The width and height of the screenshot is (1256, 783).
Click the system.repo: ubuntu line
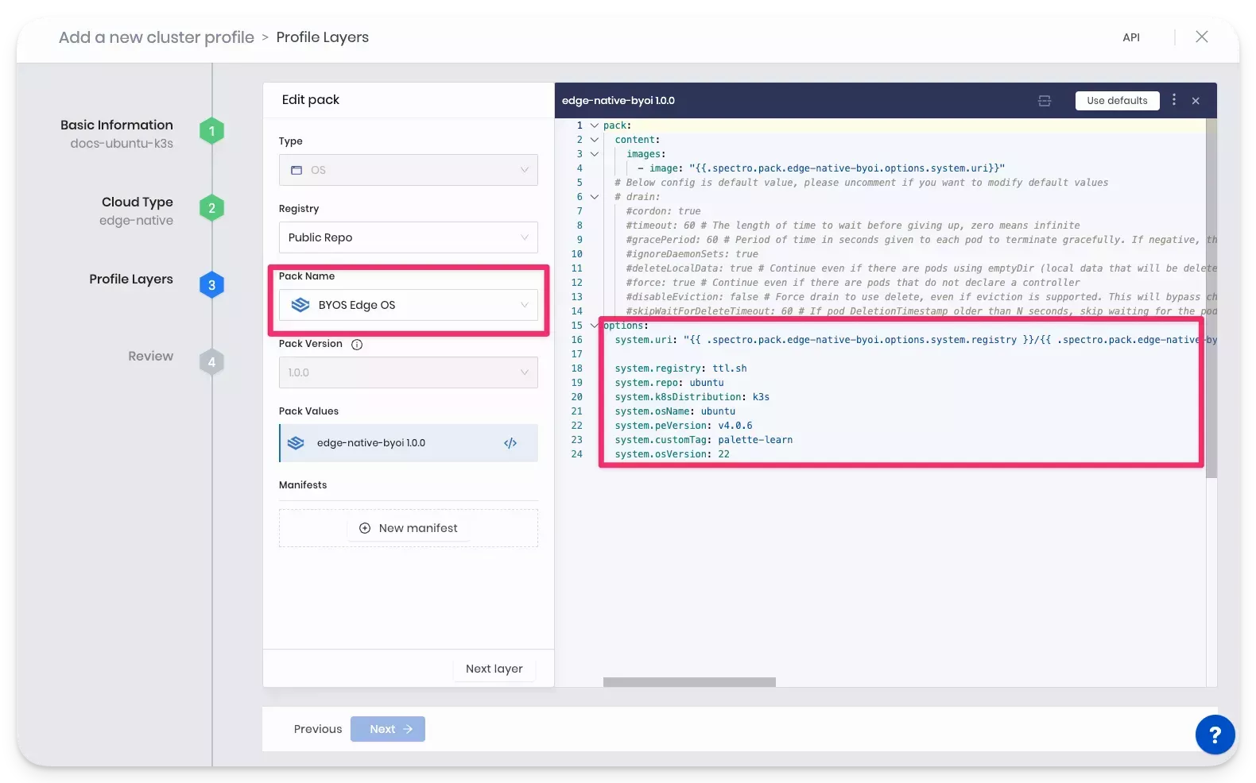669,383
